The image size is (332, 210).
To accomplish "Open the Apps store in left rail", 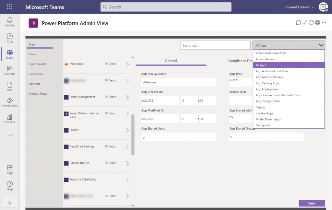I will tap(10, 170).
